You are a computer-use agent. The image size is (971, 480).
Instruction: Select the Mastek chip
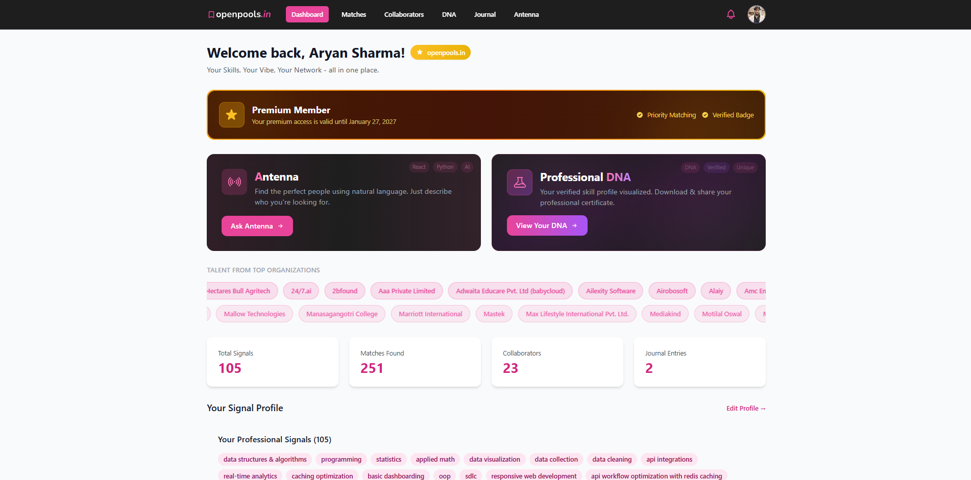494,314
